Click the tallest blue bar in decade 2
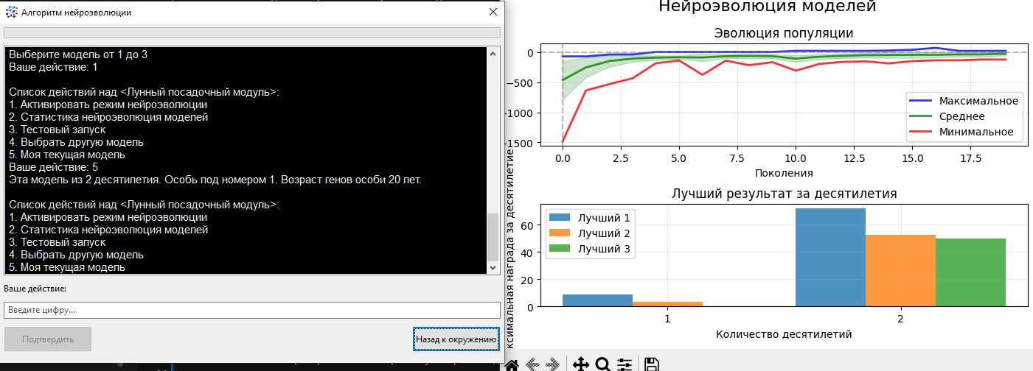 pyautogui.click(x=830, y=257)
